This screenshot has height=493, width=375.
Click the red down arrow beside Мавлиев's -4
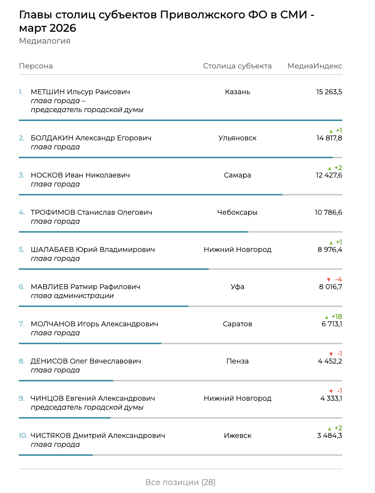[328, 280]
